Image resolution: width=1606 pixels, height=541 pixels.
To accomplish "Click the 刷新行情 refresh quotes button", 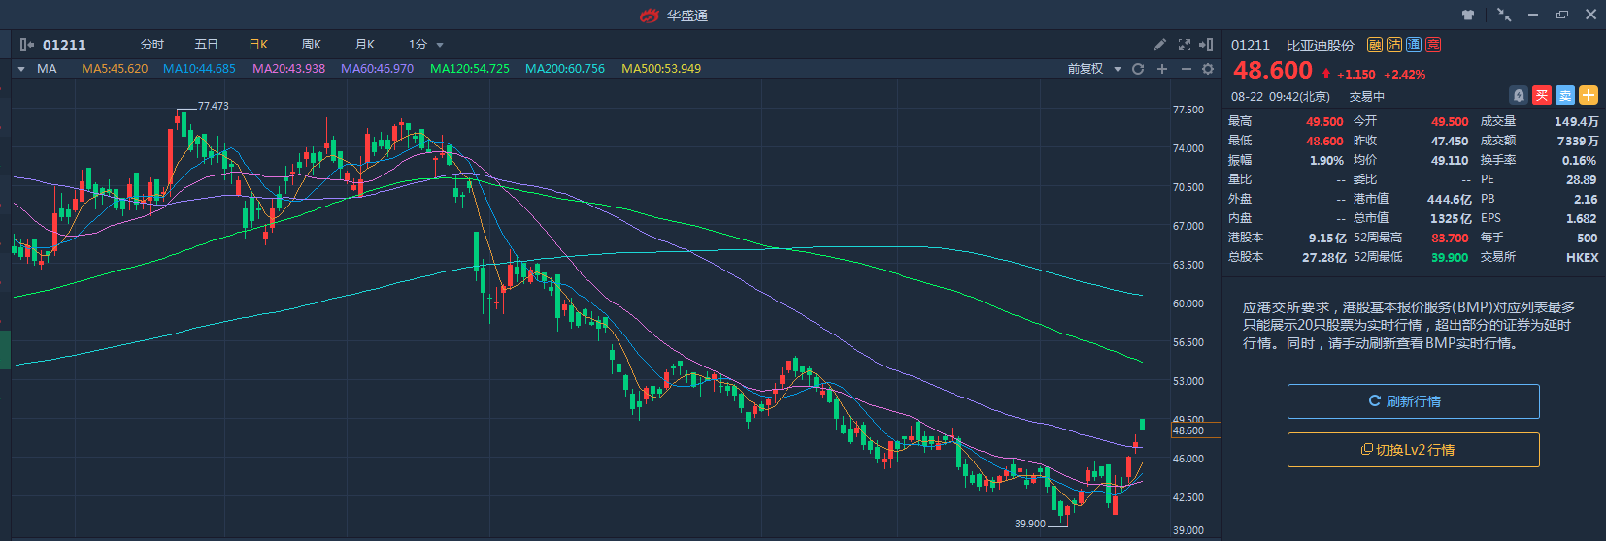I will tap(1413, 401).
